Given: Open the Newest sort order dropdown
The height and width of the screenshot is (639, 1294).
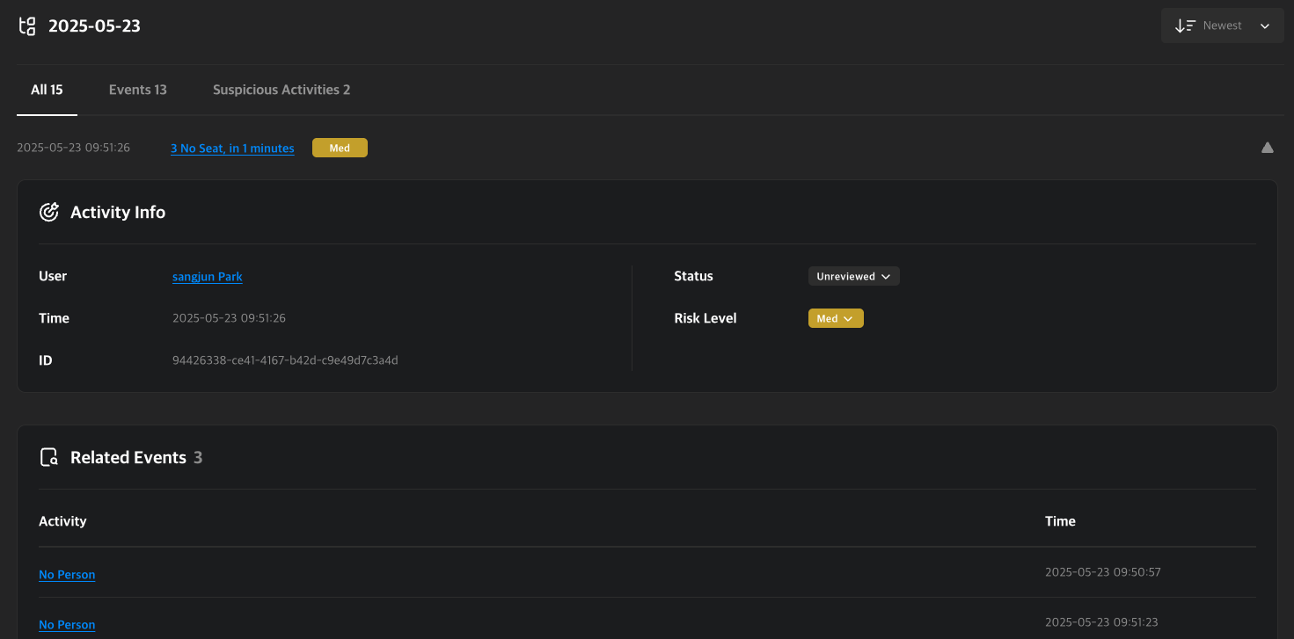Looking at the screenshot, I should [x=1223, y=25].
